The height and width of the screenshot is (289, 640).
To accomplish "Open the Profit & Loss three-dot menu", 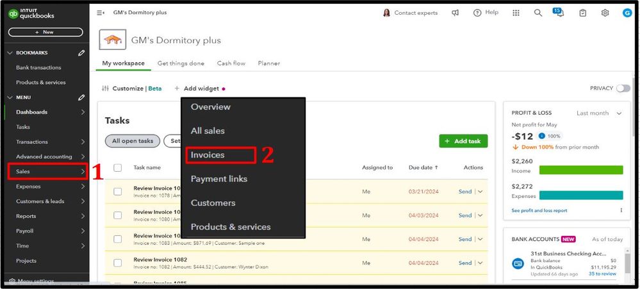I will pos(621,211).
